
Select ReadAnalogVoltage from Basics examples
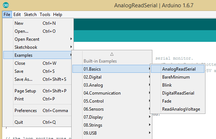tap(177, 109)
